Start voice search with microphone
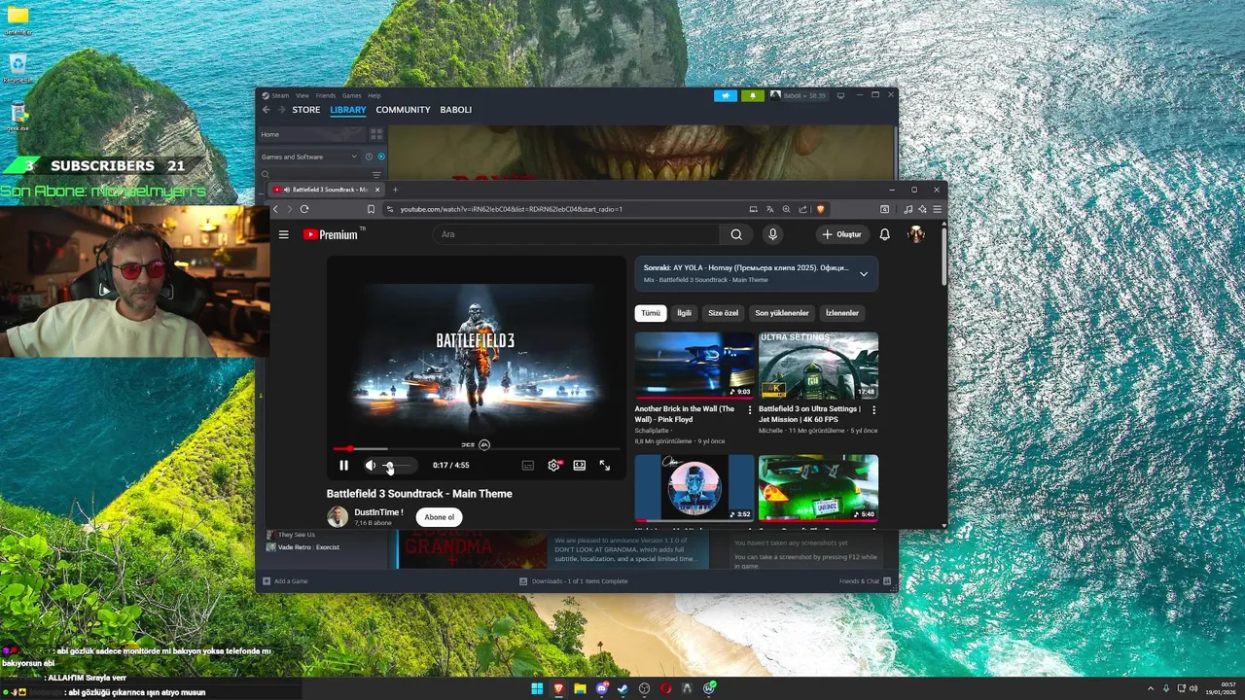The image size is (1245, 700). coord(772,234)
